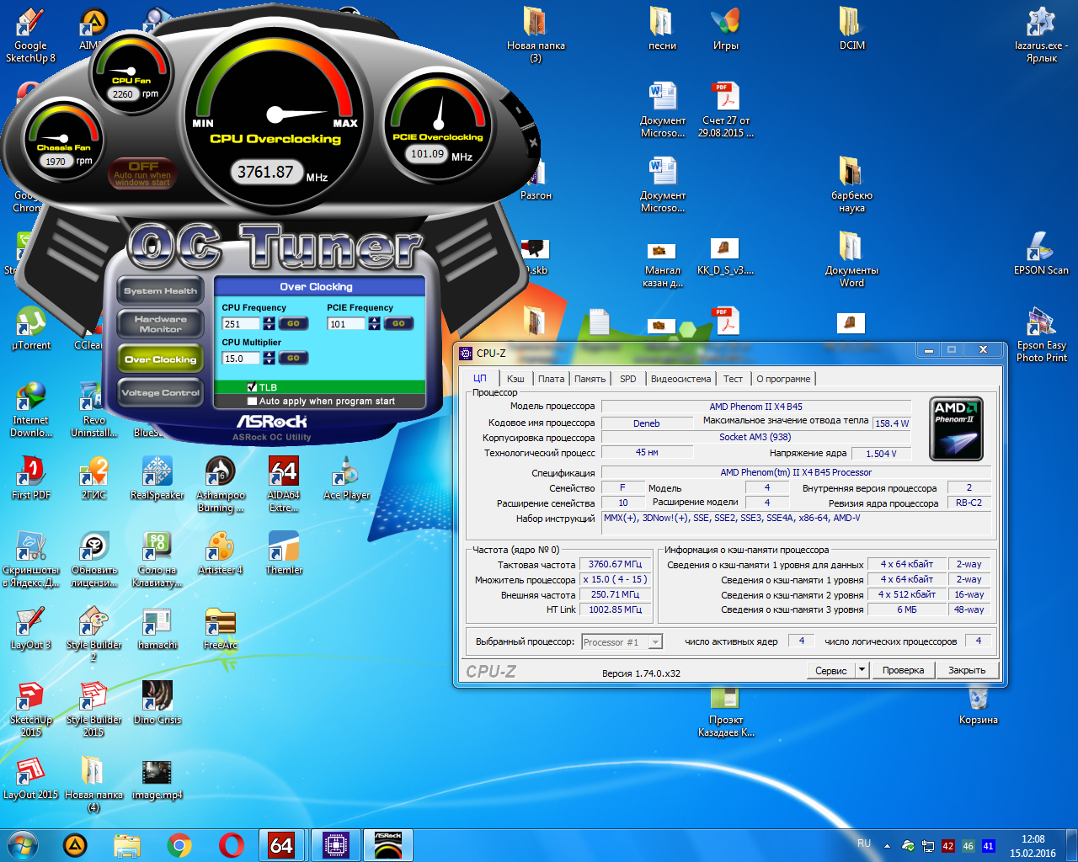Increase PCIE Frequency with the up arrow
Image resolution: width=1078 pixels, height=862 pixels.
[374, 320]
